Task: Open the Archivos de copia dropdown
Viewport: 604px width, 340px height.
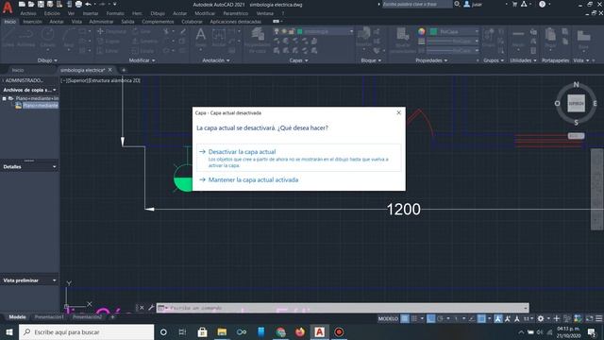Action: (55, 90)
